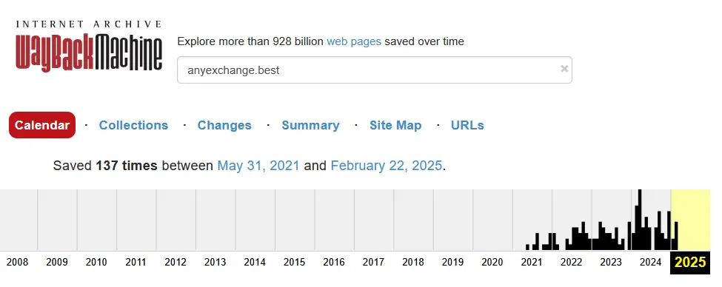This screenshot has height=287, width=722.
Task: Open the Site Map tab
Action: 395,125
